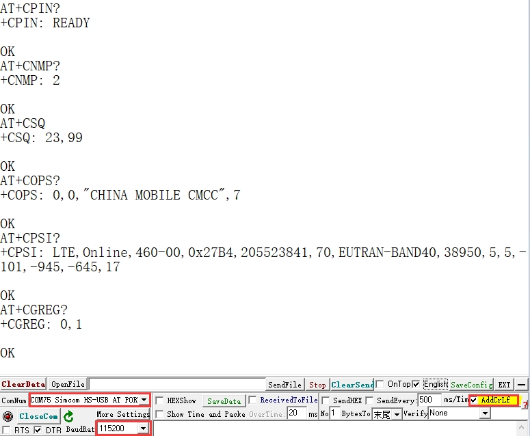Enable the HEXShow checkbox
The image size is (530, 436).
[x=159, y=400]
